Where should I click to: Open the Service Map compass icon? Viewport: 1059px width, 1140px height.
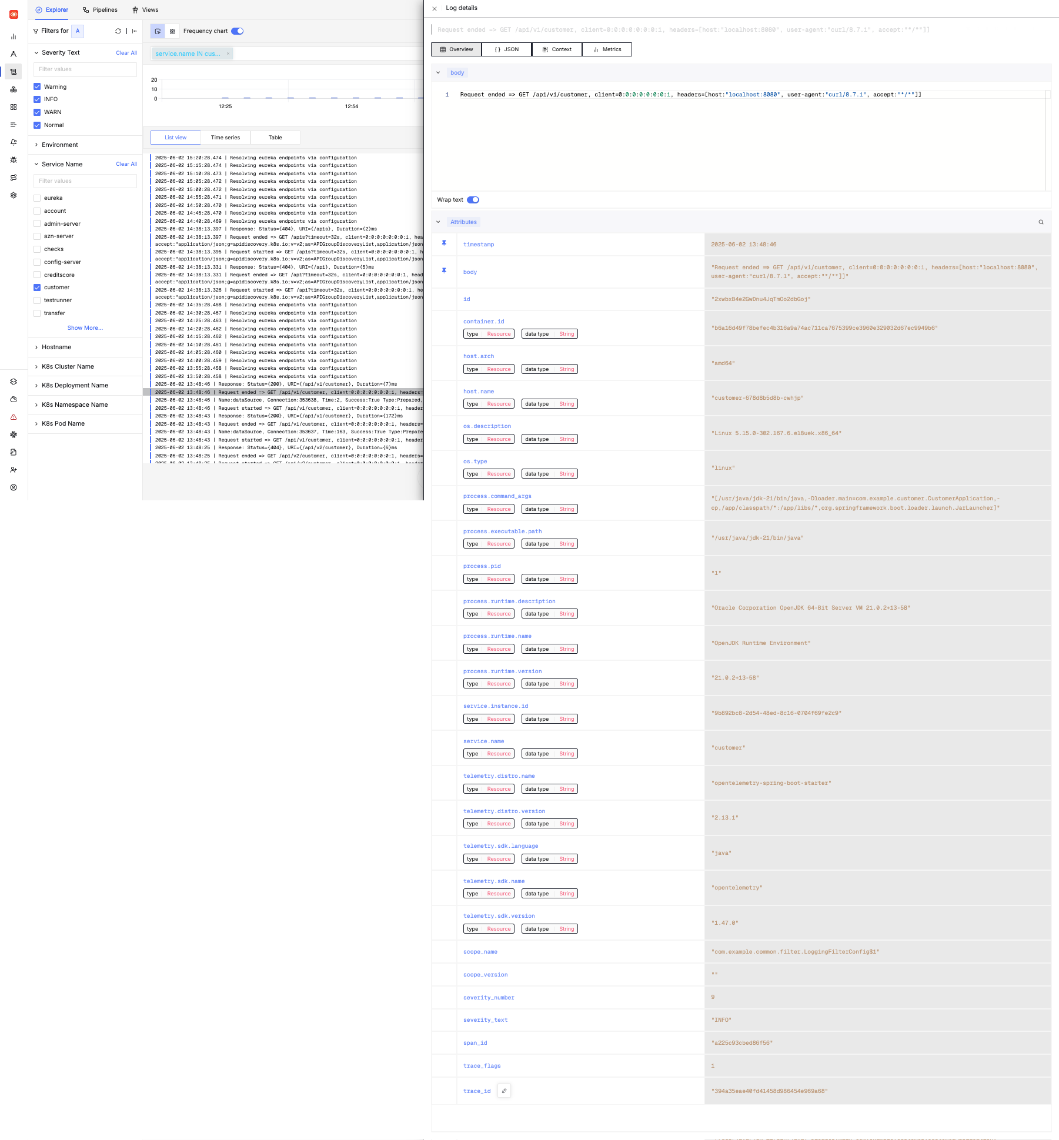pyautogui.click(x=14, y=54)
